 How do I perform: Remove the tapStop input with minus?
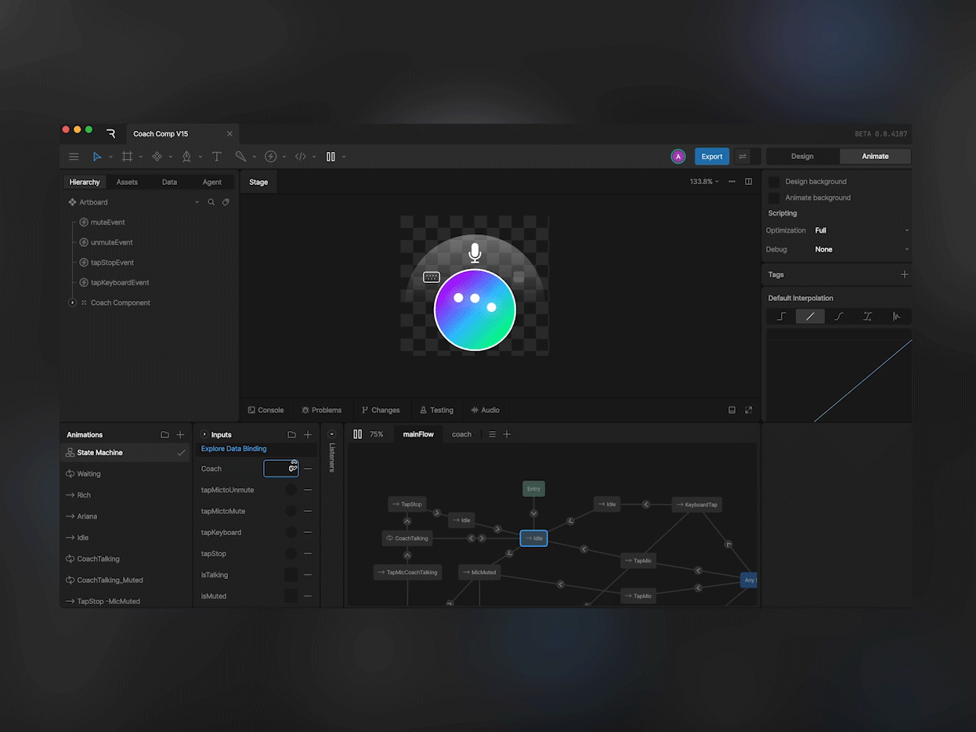click(308, 553)
